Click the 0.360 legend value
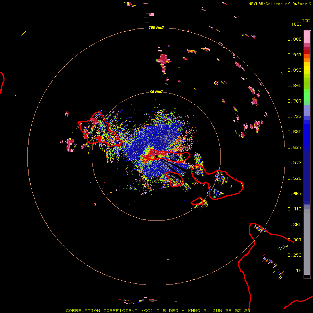 [x=295, y=225]
